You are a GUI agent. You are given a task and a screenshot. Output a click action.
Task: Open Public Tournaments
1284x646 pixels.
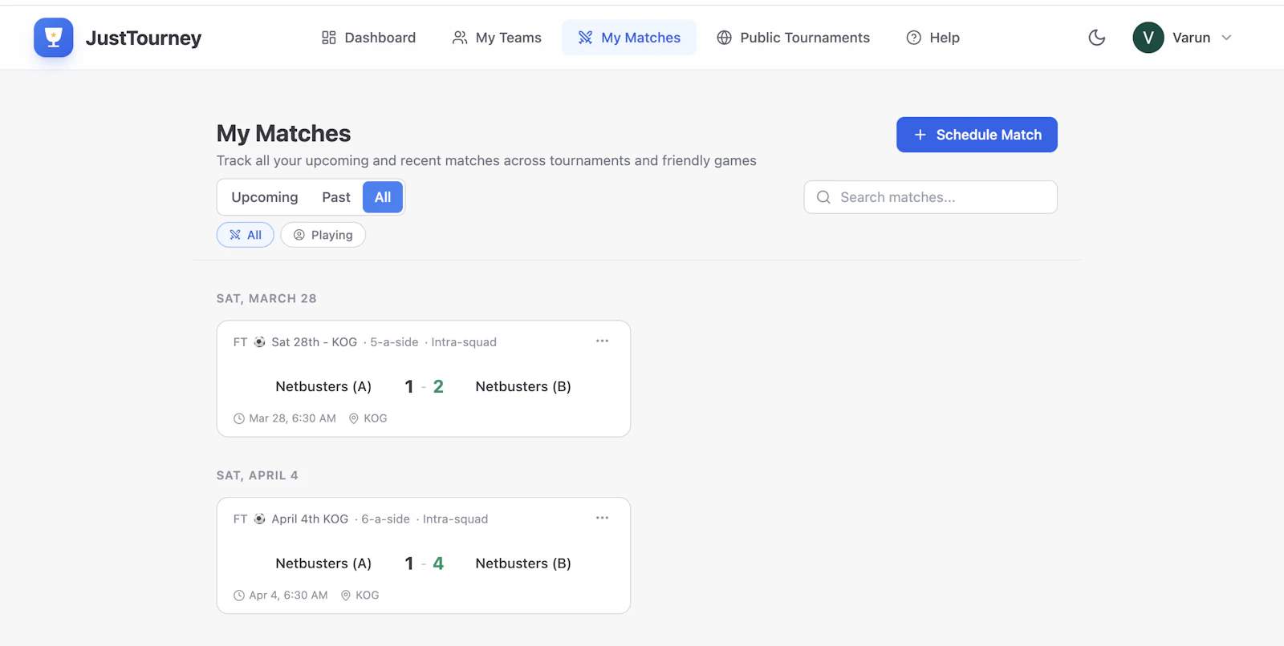(793, 38)
